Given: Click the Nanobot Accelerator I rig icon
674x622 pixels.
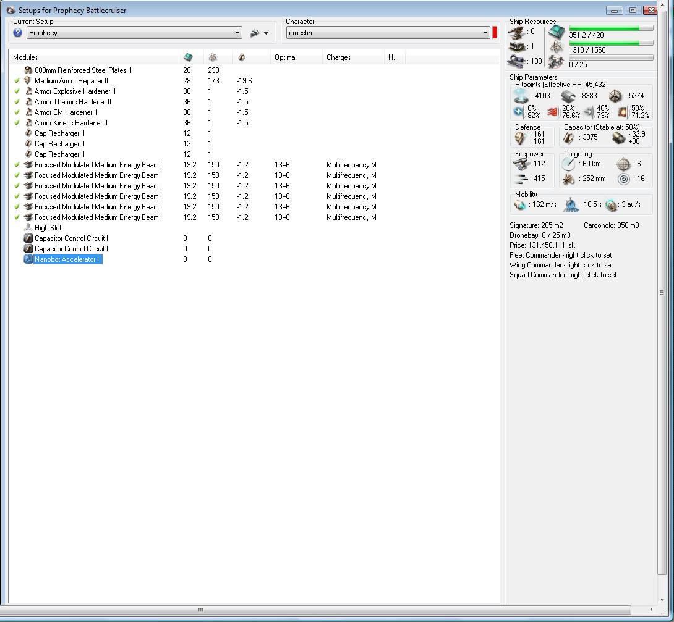Looking at the screenshot, I should coord(28,259).
